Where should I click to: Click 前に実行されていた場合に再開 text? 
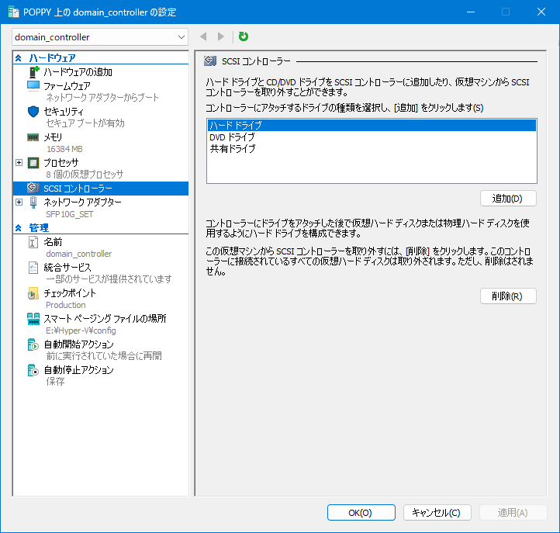[x=104, y=356]
